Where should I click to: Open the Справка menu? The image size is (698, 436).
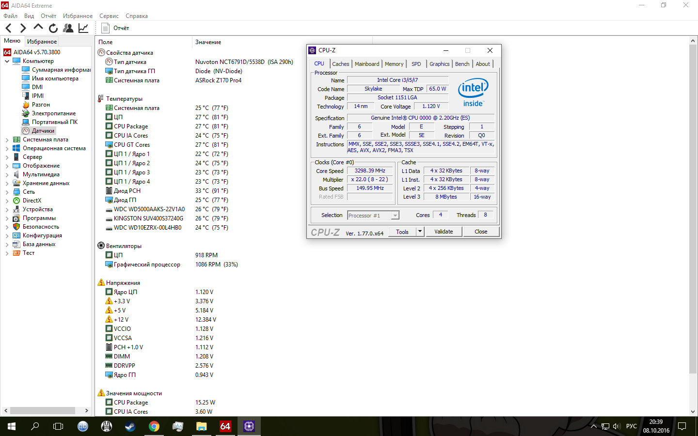(x=137, y=16)
